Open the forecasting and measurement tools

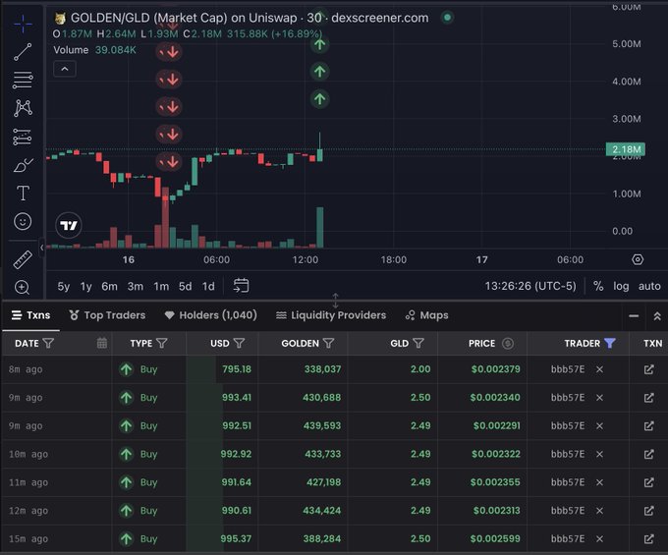[23, 137]
